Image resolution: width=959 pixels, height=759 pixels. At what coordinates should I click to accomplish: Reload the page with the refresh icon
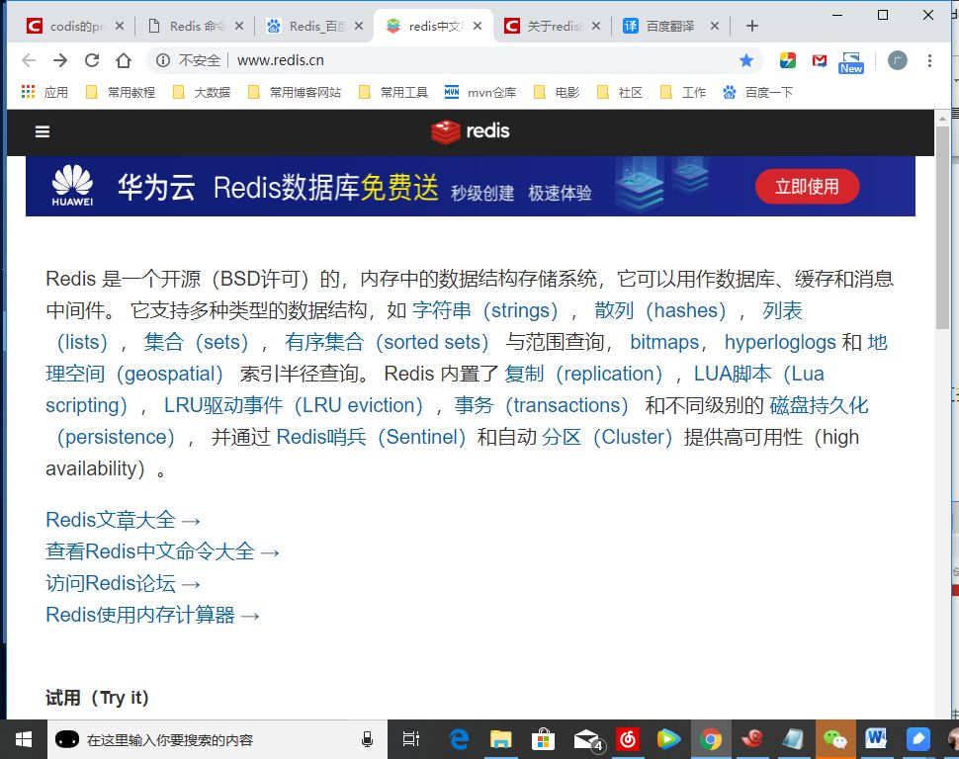[x=92, y=60]
